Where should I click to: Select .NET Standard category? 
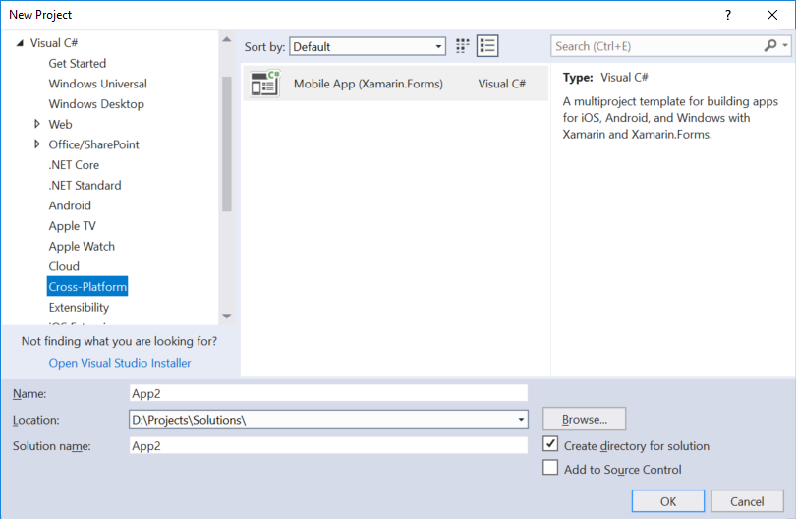click(x=85, y=186)
